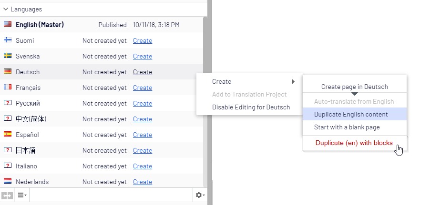Click Disable Editing for Deutsch
The height and width of the screenshot is (205, 440).
251,107
